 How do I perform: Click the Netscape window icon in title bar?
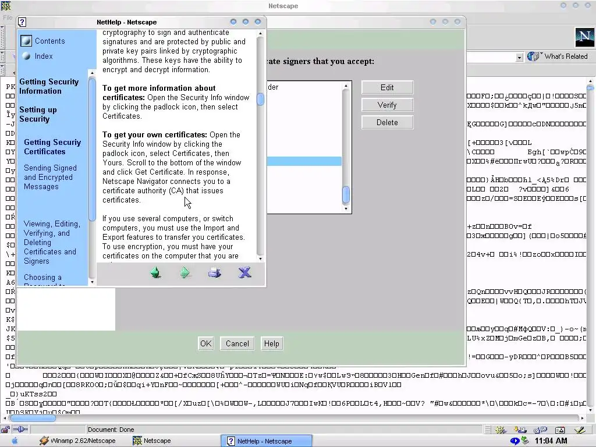tap(6, 6)
